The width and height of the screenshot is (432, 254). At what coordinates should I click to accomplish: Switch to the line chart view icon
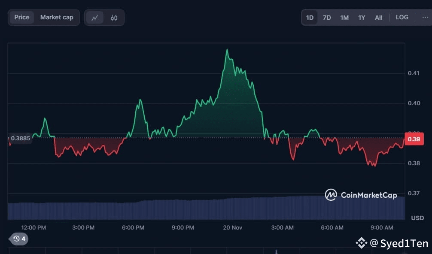[x=95, y=18]
